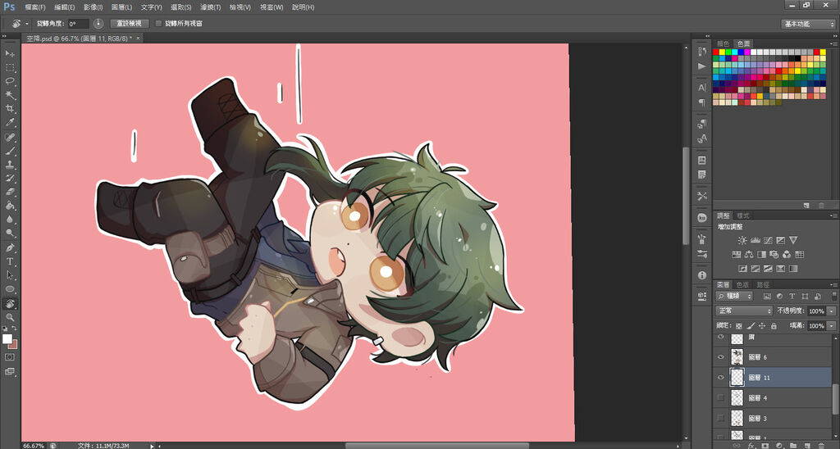Select the Move tool
Image resolution: width=840 pixels, height=449 pixels.
coord(10,53)
